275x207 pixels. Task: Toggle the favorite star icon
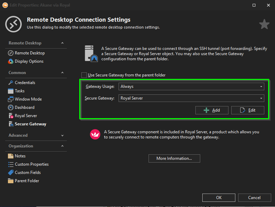(264, 24)
